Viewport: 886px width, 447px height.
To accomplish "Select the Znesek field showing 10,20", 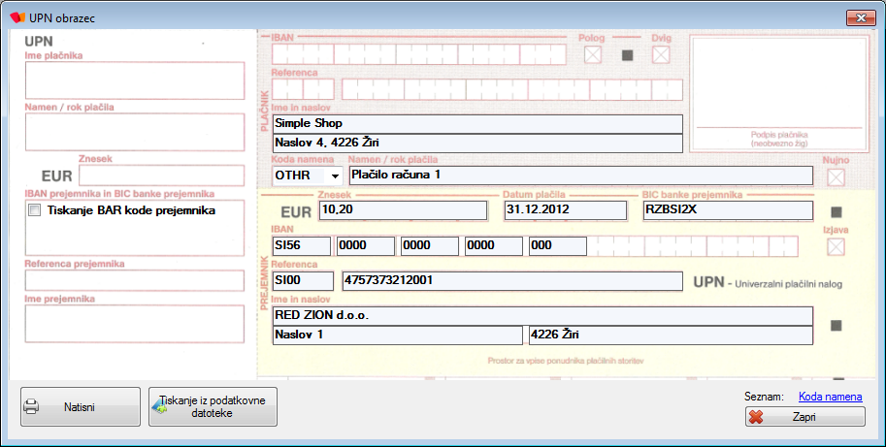I will (402, 210).
